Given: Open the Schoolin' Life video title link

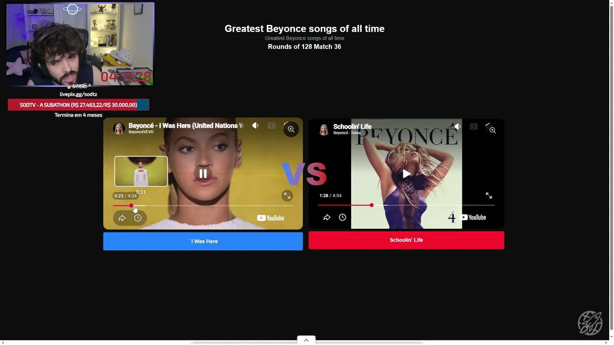Looking at the screenshot, I should [x=353, y=126].
